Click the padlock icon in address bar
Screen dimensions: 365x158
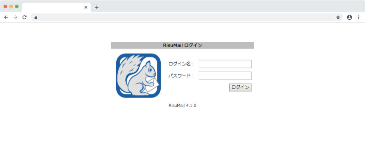(36, 17)
